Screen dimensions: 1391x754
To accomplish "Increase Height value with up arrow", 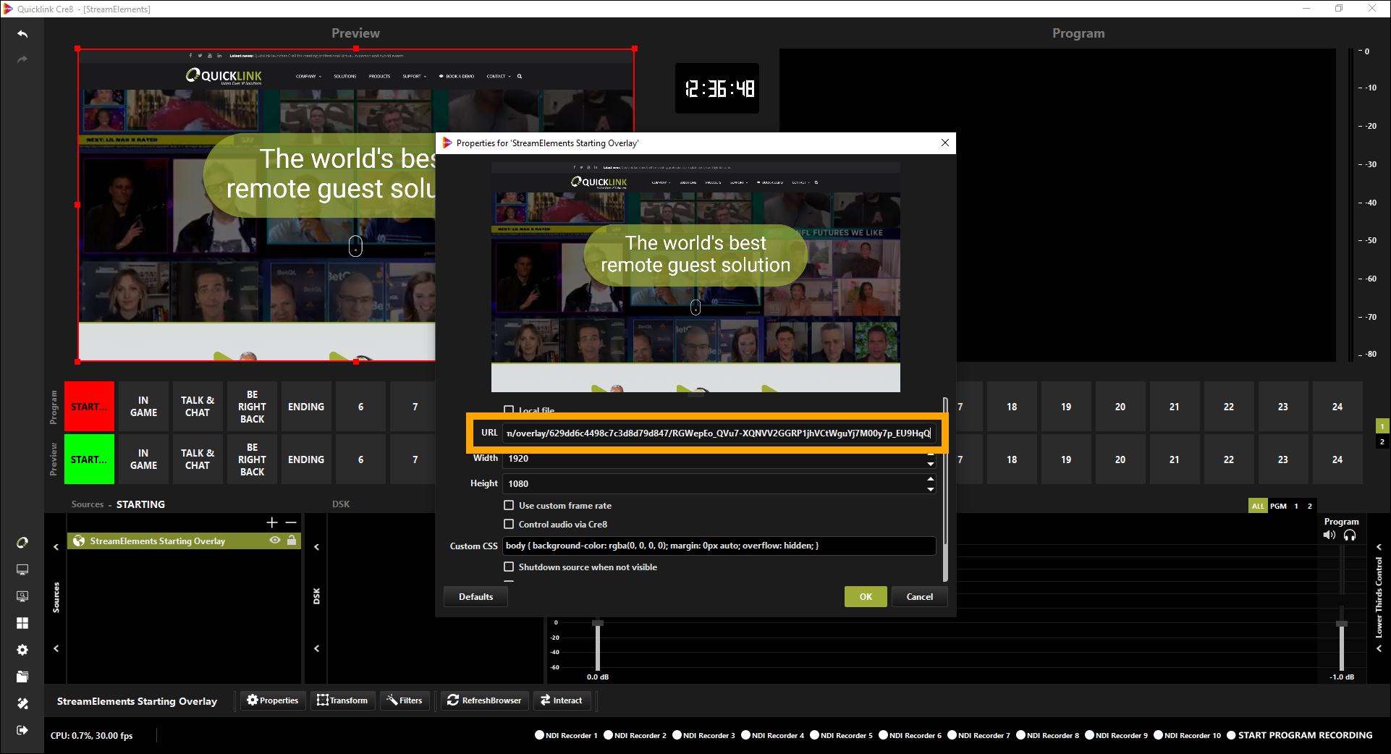I will pos(931,479).
